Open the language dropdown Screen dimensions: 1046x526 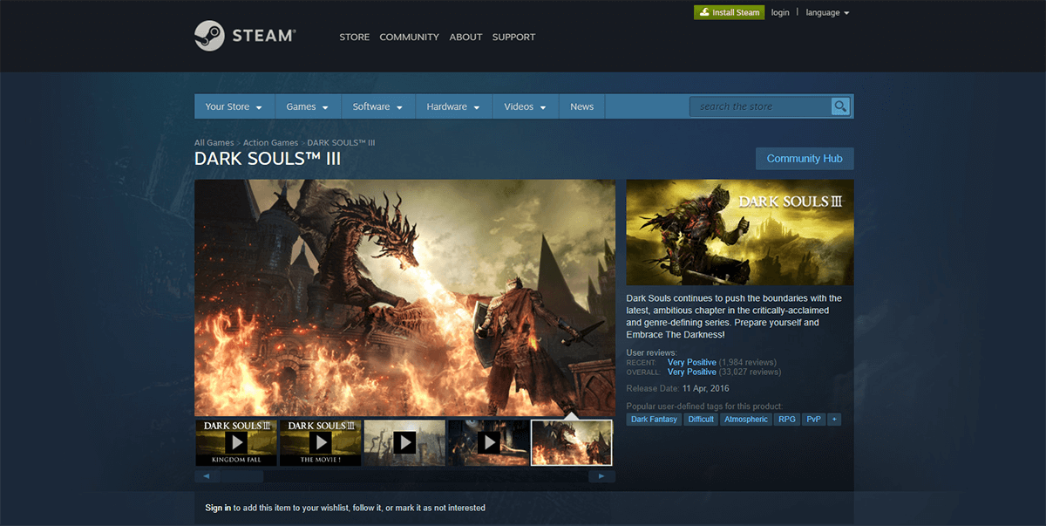click(827, 13)
